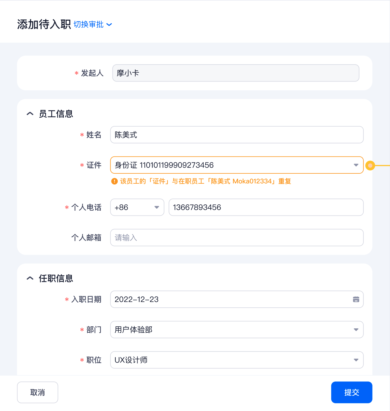Click the 个人邮箱 input field
This screenshot has width=390, height=411.
[237, 238]
